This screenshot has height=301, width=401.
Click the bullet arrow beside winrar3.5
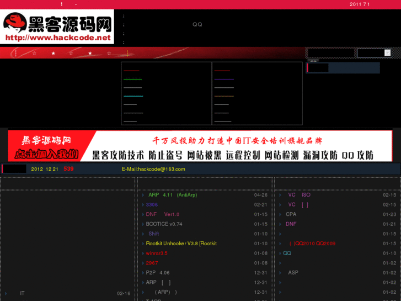pos(143,254)
